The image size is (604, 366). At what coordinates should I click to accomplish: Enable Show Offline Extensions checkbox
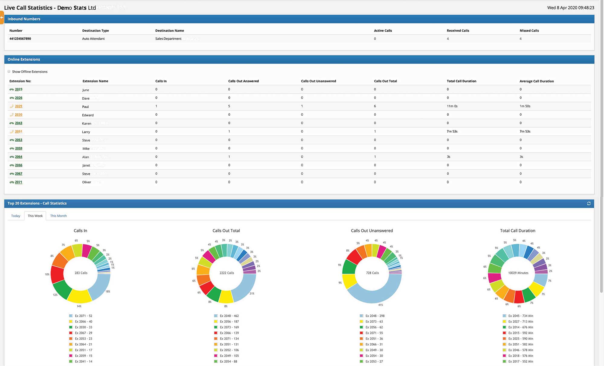pyautogui.click(x=9, y=72)
